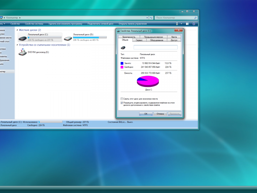Screen dimensions: 257x193
Task: Click the 'Отмена' button
Action: (160, 114)
